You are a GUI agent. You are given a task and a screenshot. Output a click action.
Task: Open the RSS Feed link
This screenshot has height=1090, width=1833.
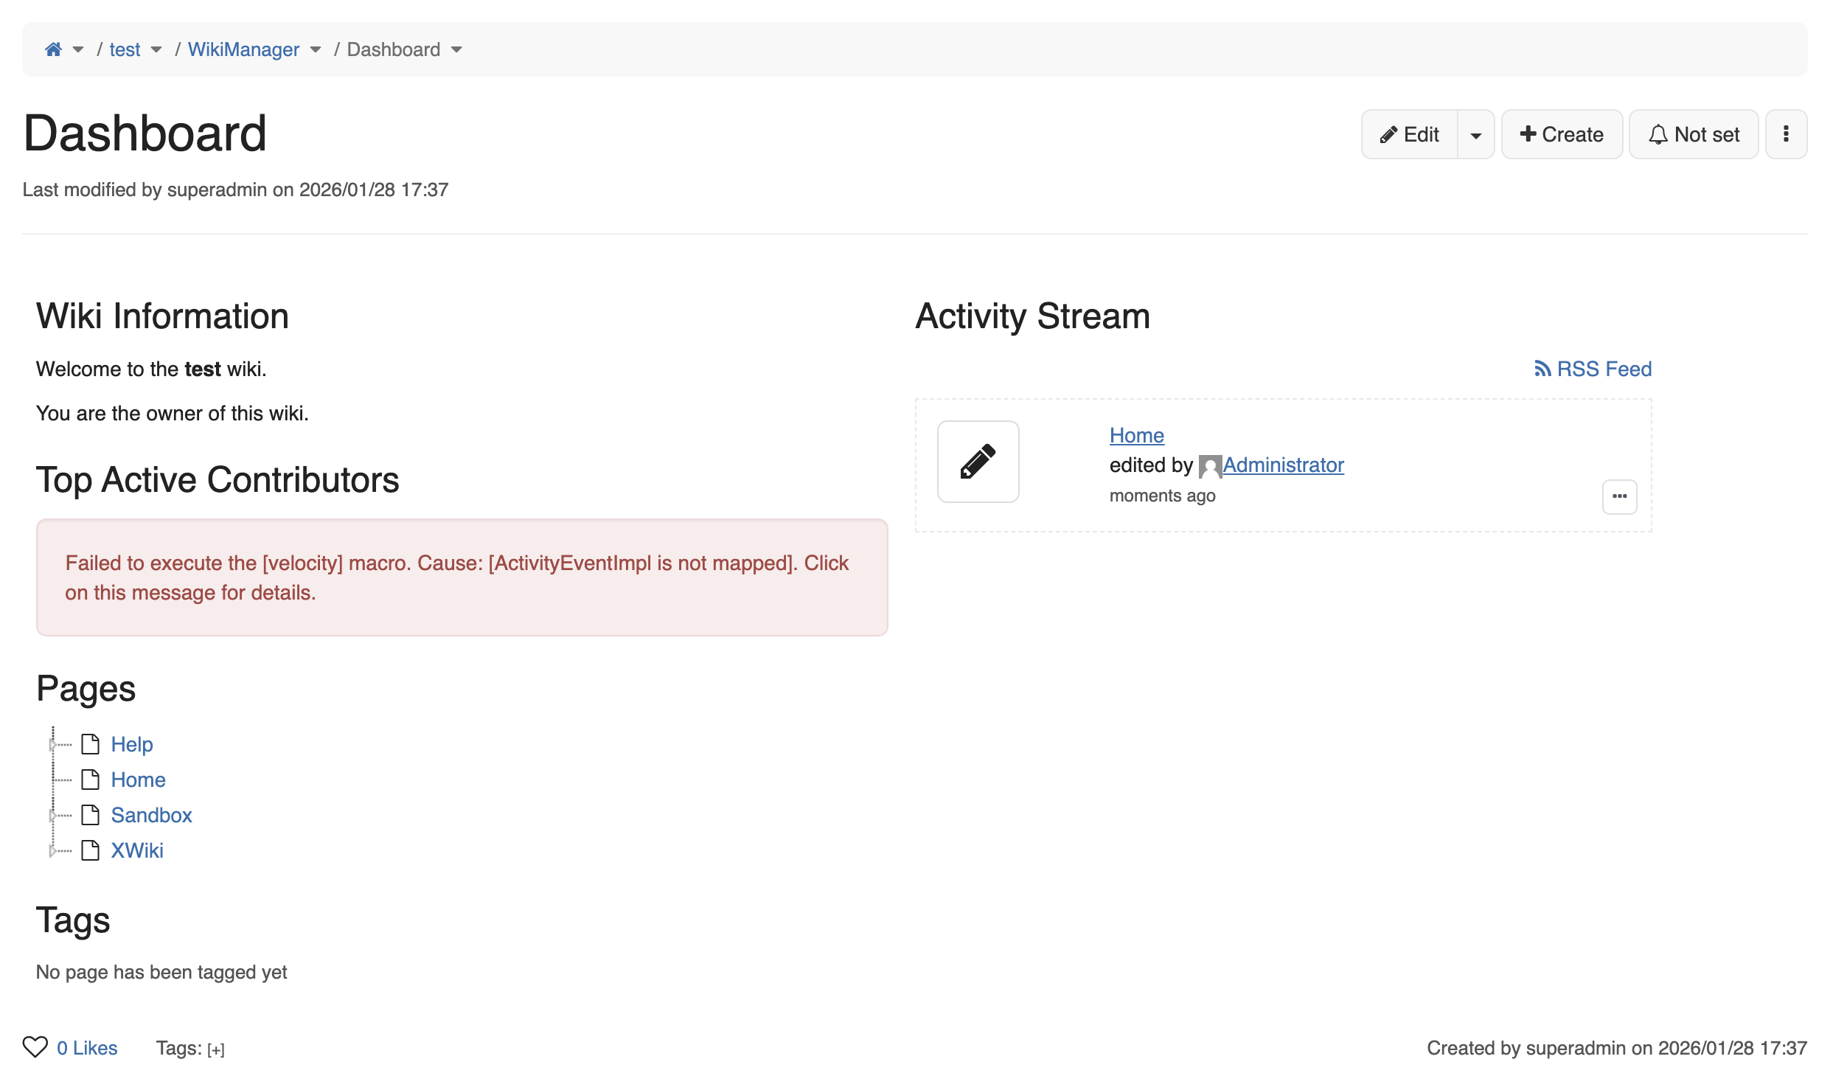pos(1593,369)
